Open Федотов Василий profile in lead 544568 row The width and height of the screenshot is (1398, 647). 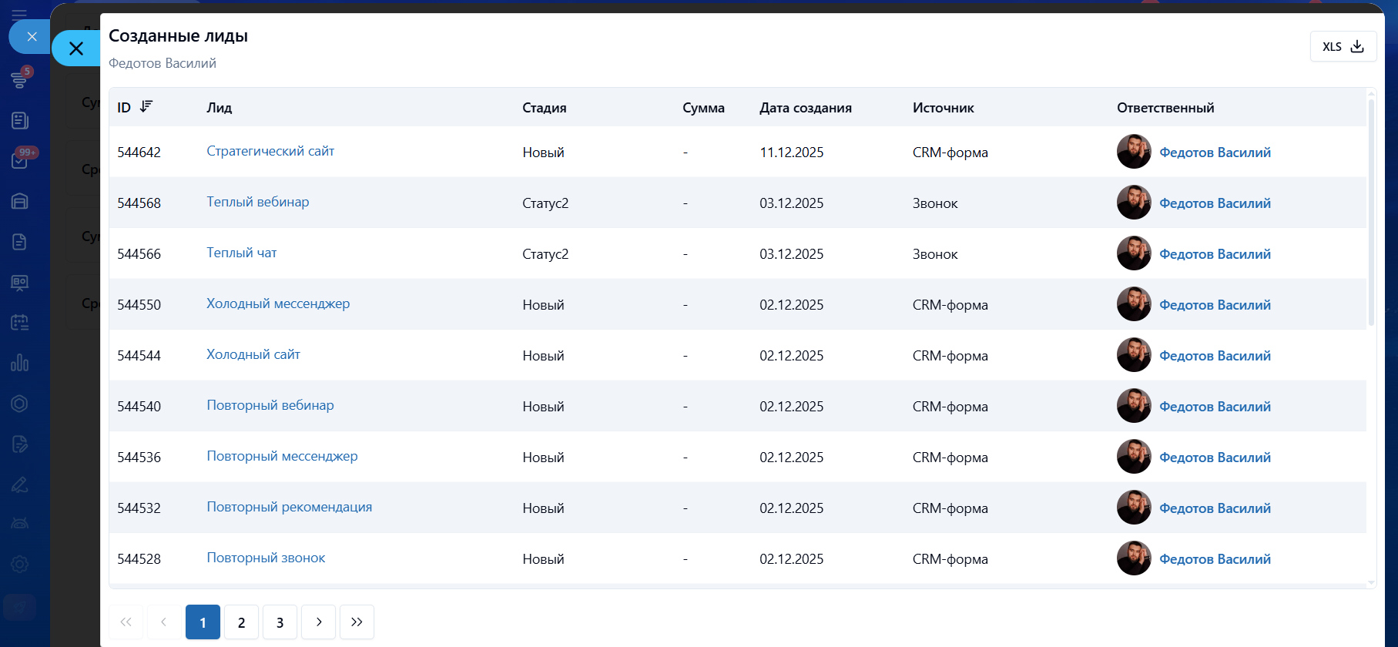[x=1215, y=203]
